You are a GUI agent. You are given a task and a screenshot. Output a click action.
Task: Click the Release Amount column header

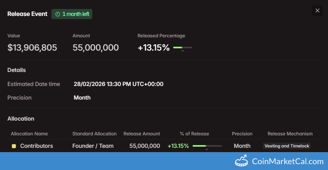(x=142, y=134)
